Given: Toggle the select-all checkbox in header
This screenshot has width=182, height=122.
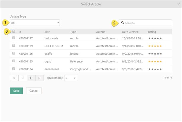Looking at the screenshot, I should (x=14, y=31).
